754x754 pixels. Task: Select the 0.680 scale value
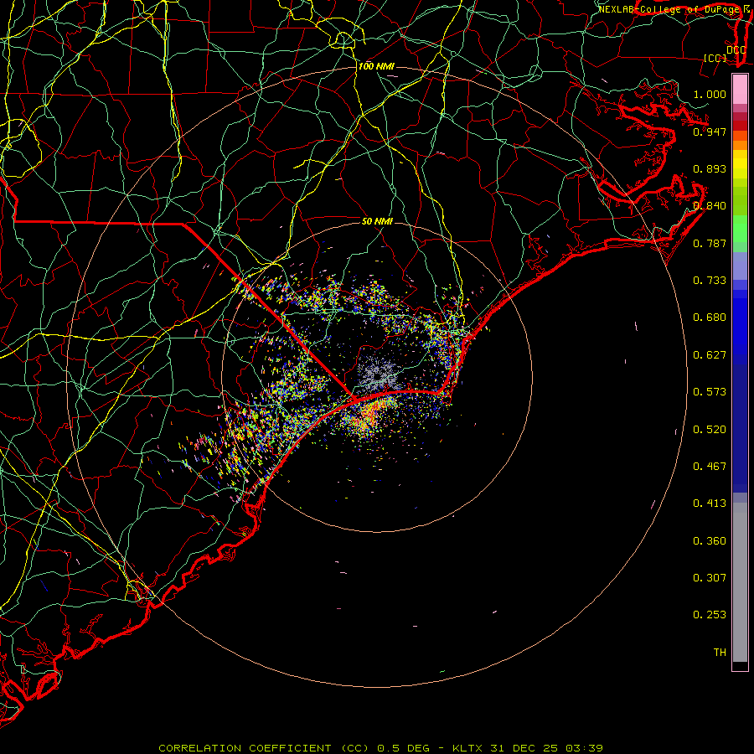(x=710, y=318)
